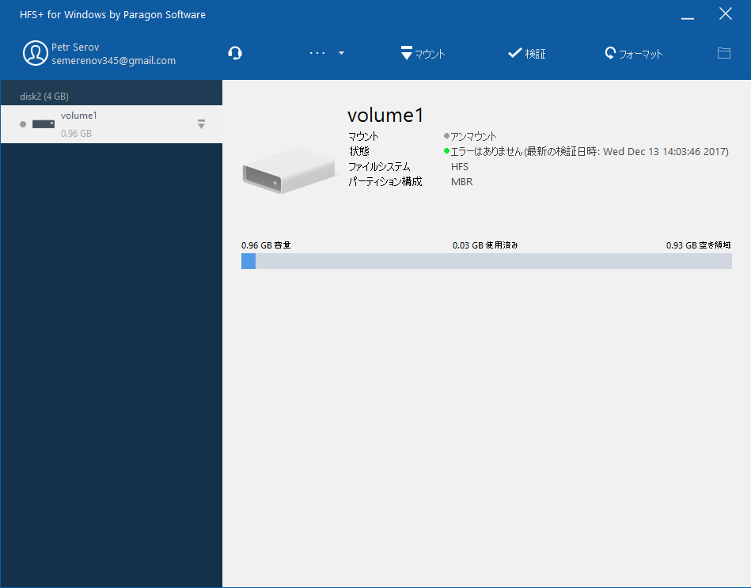Click the エラーはありません status text
The image size is (751, 588).
590,152
